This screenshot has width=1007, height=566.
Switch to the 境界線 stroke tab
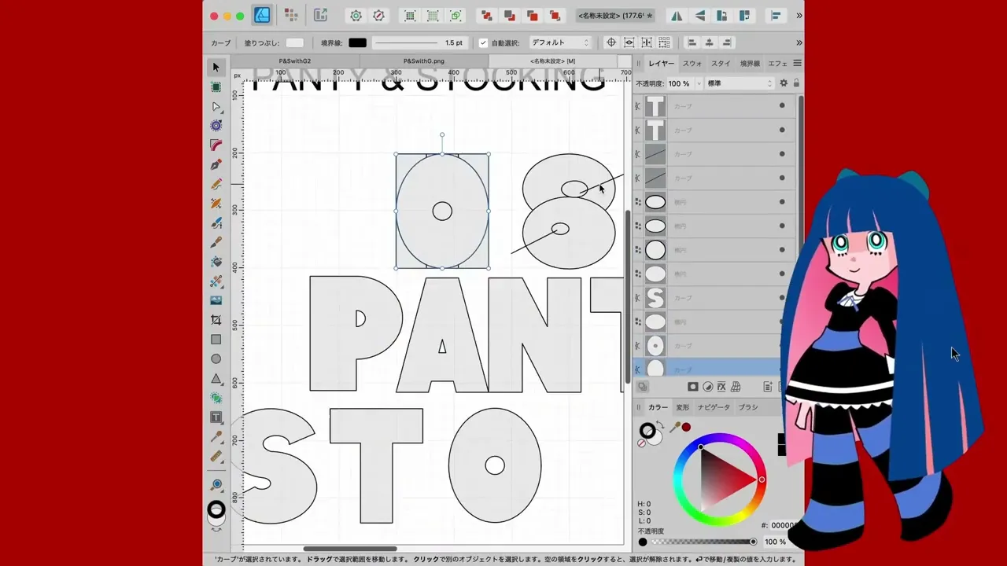(750, 63)
